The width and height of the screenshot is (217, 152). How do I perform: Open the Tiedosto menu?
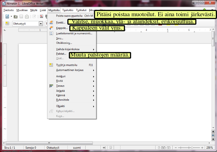(9, 10)
